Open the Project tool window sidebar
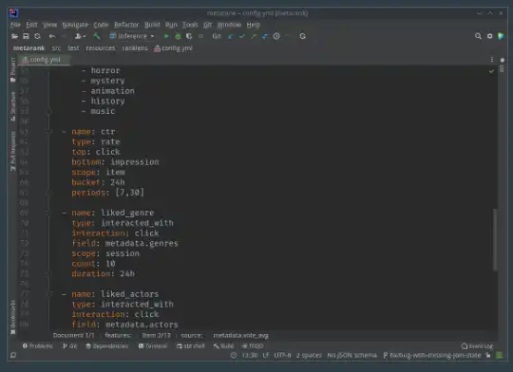Viewport: 513px width, 372px height. click(13, 69)
